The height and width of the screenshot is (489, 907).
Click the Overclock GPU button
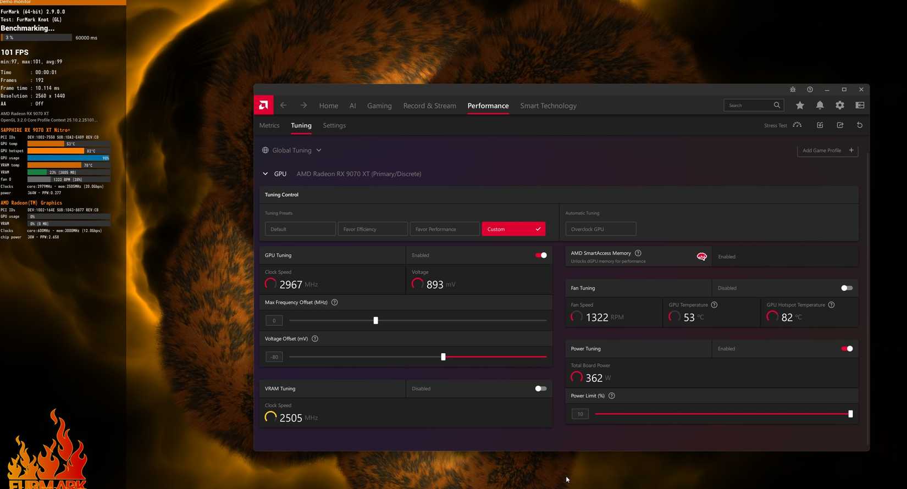(x=601, y=229)
